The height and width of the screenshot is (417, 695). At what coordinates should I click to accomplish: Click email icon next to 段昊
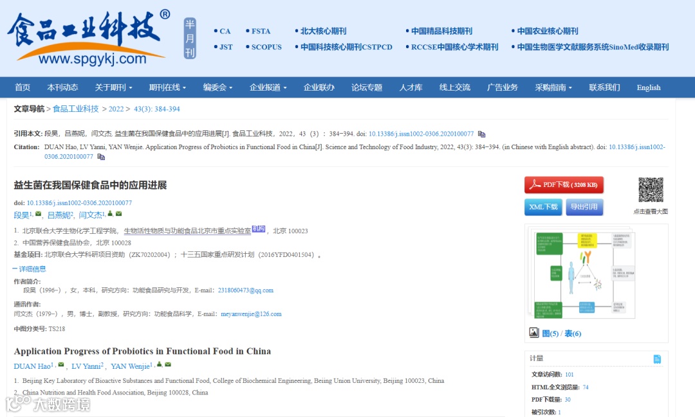click(x=39, y=214)
